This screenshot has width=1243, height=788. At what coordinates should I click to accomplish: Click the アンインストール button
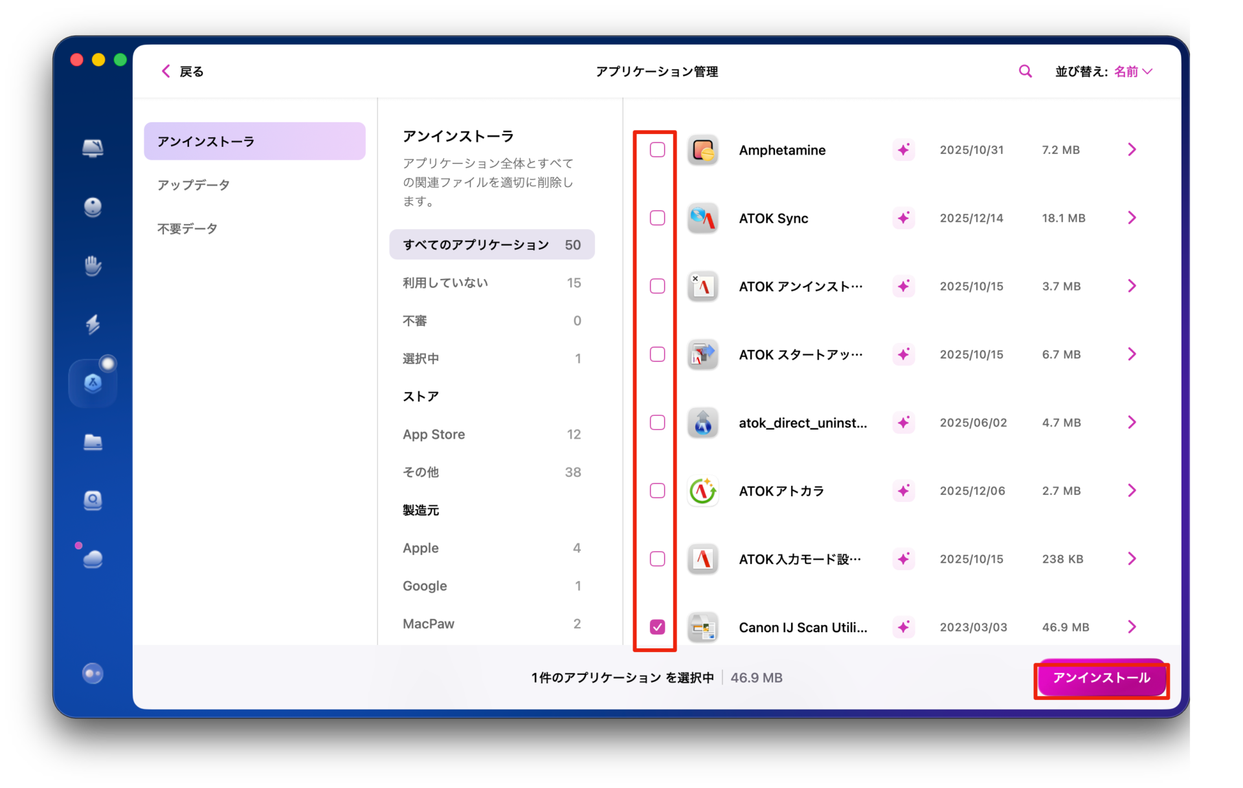coord(1101,678)
